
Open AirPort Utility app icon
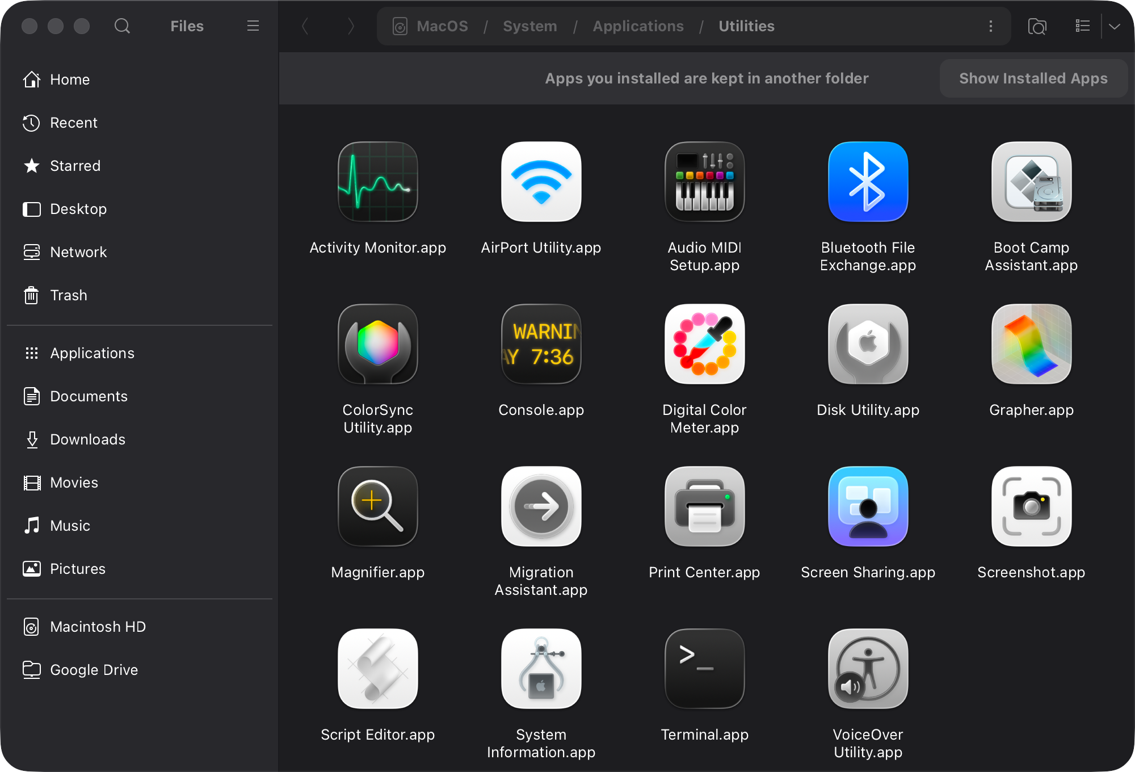tap(541, 182)
